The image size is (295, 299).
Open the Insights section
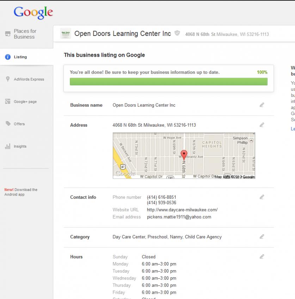(20, 146)
